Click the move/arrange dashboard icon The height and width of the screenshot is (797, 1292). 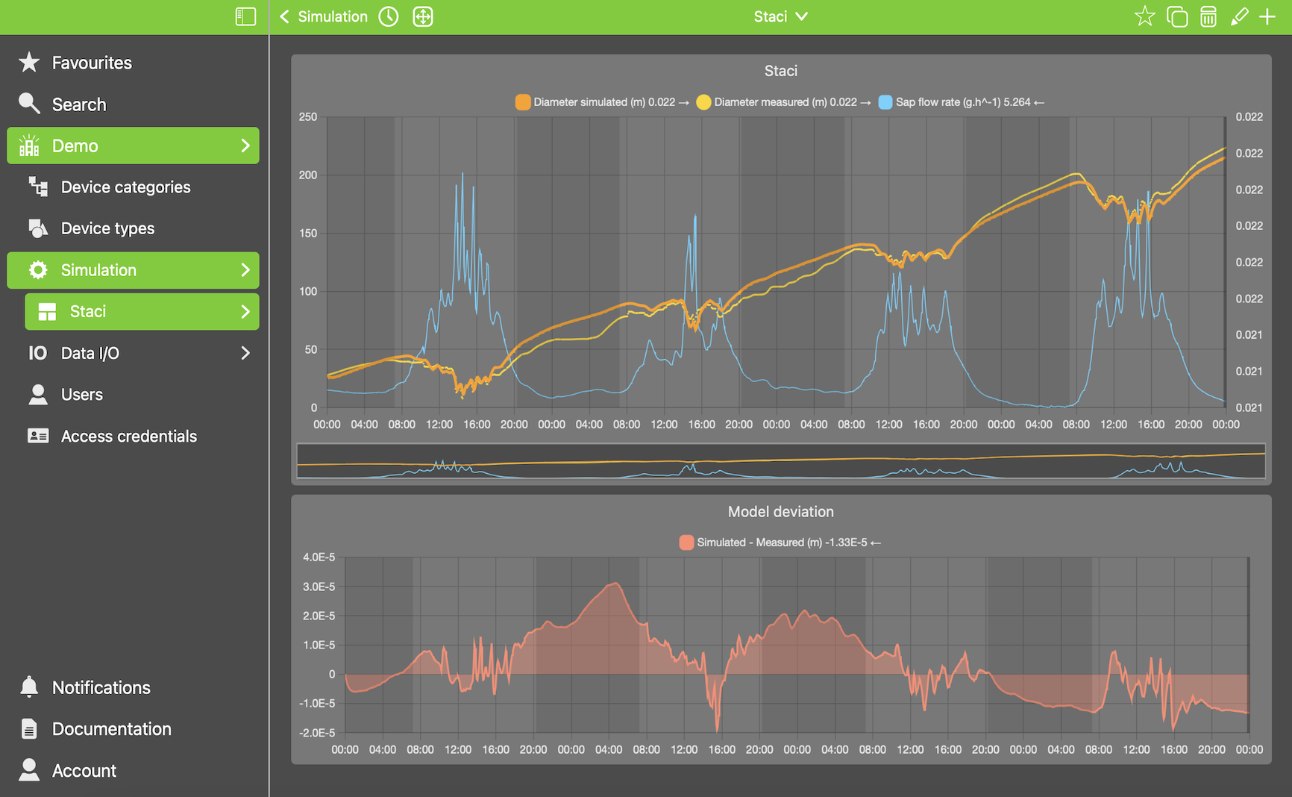(423, 16)
